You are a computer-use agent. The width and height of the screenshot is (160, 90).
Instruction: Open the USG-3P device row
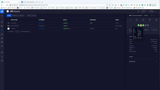coord(67,23)
